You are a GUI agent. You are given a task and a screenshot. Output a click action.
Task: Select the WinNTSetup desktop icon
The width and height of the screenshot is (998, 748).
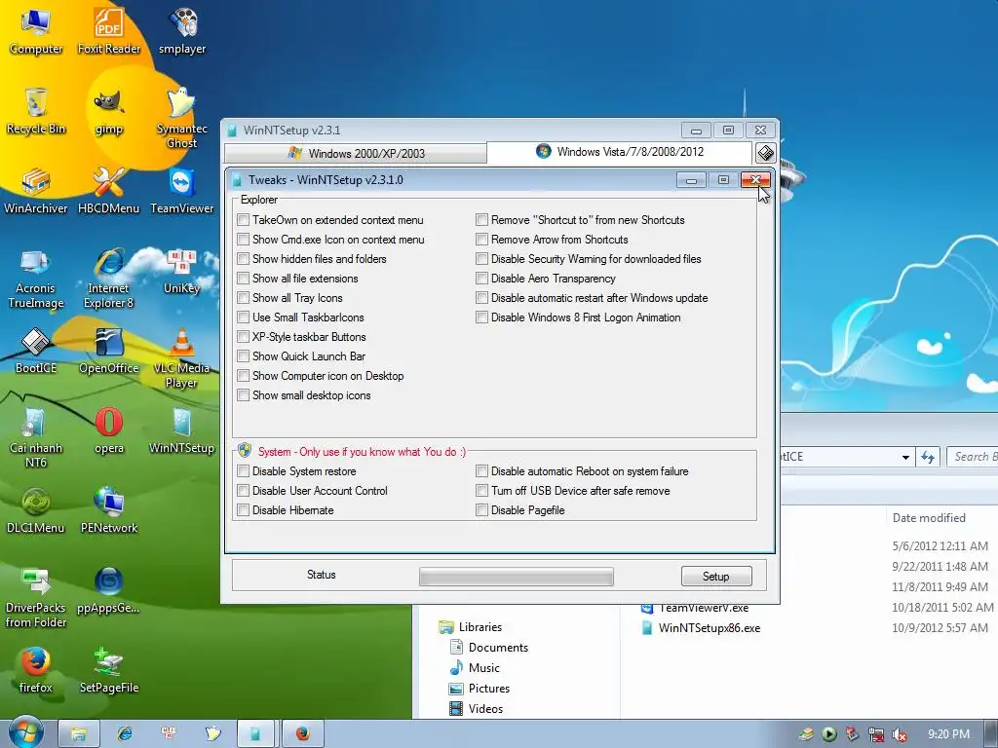pyautogui.click(x=182, y=430)
